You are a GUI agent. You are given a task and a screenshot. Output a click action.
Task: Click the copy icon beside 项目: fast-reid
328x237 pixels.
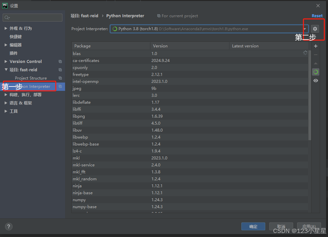[60, 70]
